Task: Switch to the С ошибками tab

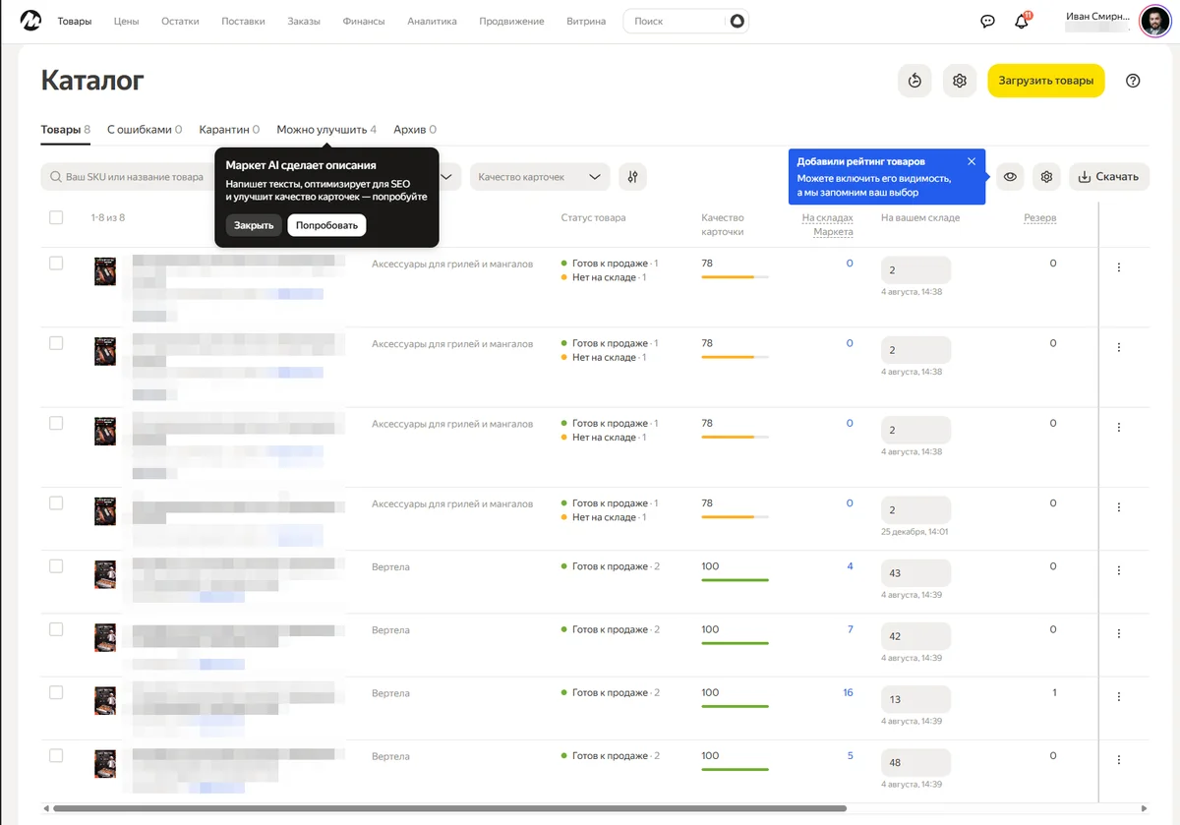Action: pos(145,129)
